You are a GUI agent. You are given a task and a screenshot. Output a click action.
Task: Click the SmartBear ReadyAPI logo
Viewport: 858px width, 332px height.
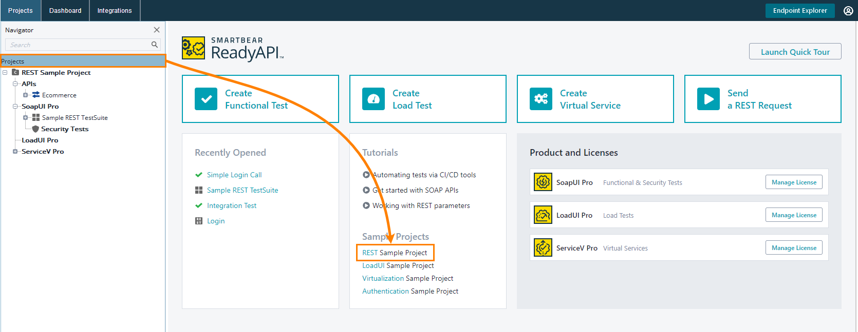(233, 49)
